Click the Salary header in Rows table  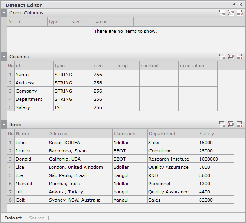216,134
